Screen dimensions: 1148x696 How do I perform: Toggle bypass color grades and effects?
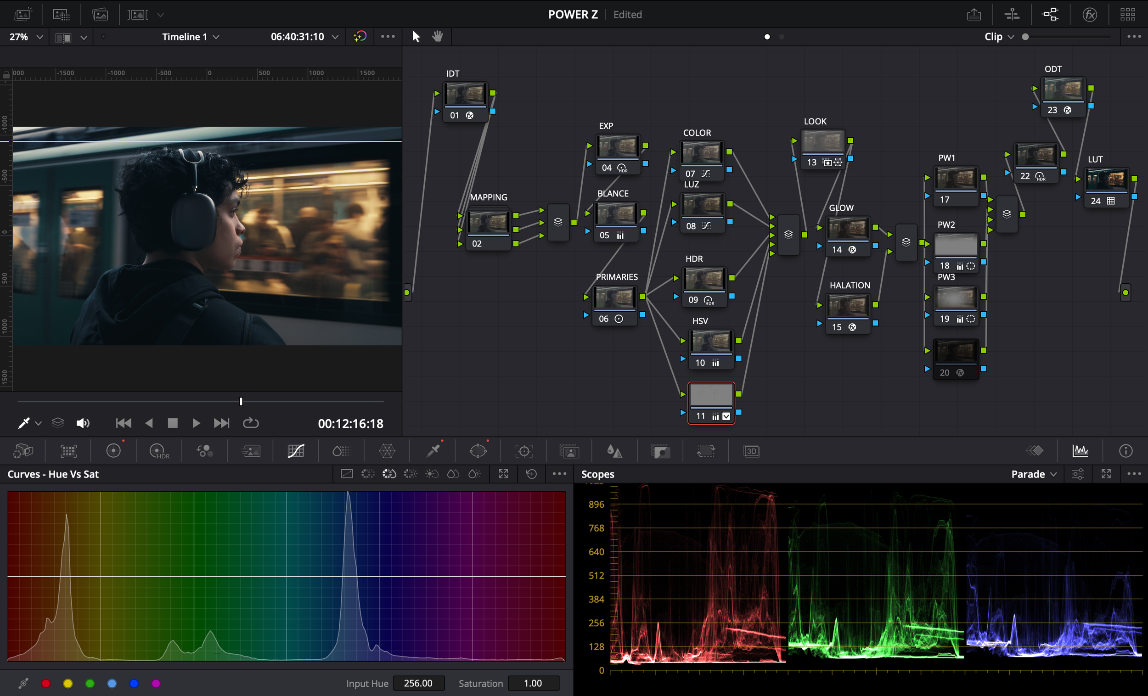(x=360, y=36)
